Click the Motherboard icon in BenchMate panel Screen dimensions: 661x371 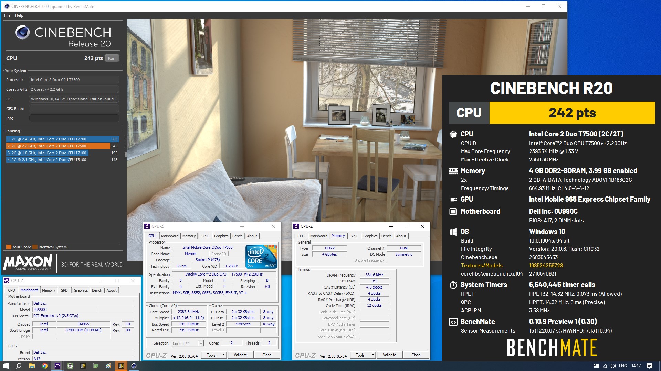453,211
